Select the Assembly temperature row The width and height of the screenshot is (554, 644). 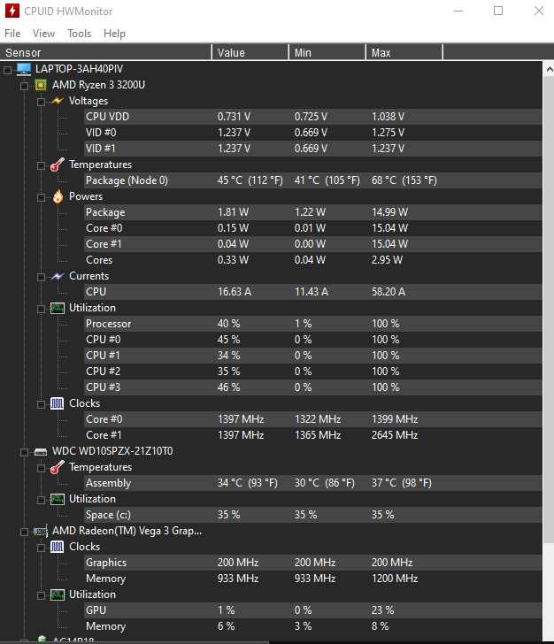point(313,483)
